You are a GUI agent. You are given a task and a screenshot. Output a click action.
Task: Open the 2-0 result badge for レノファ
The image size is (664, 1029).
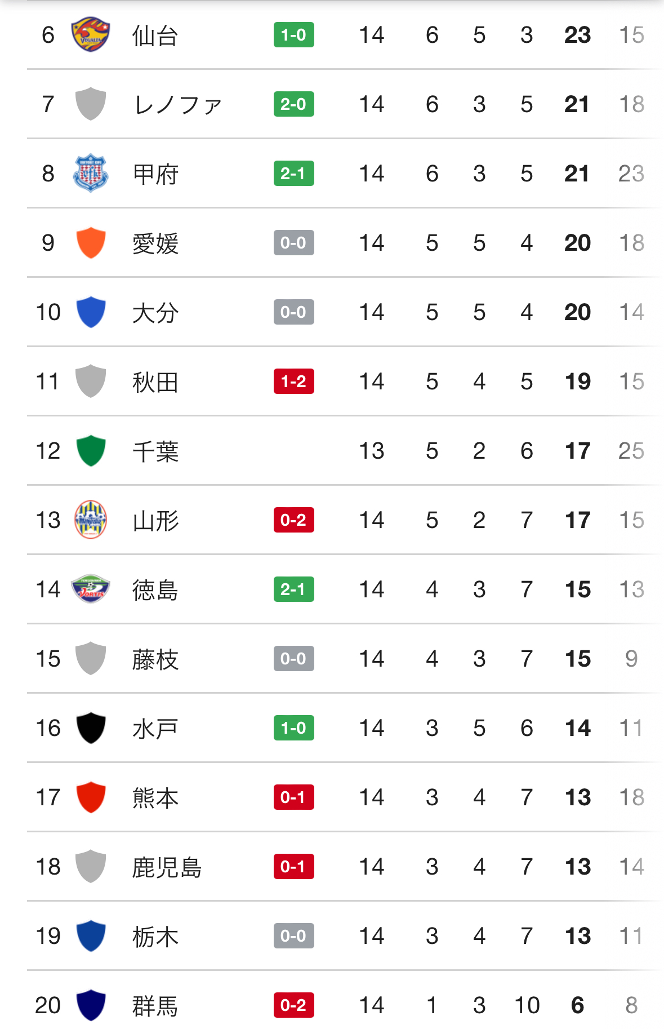point(293,104)
